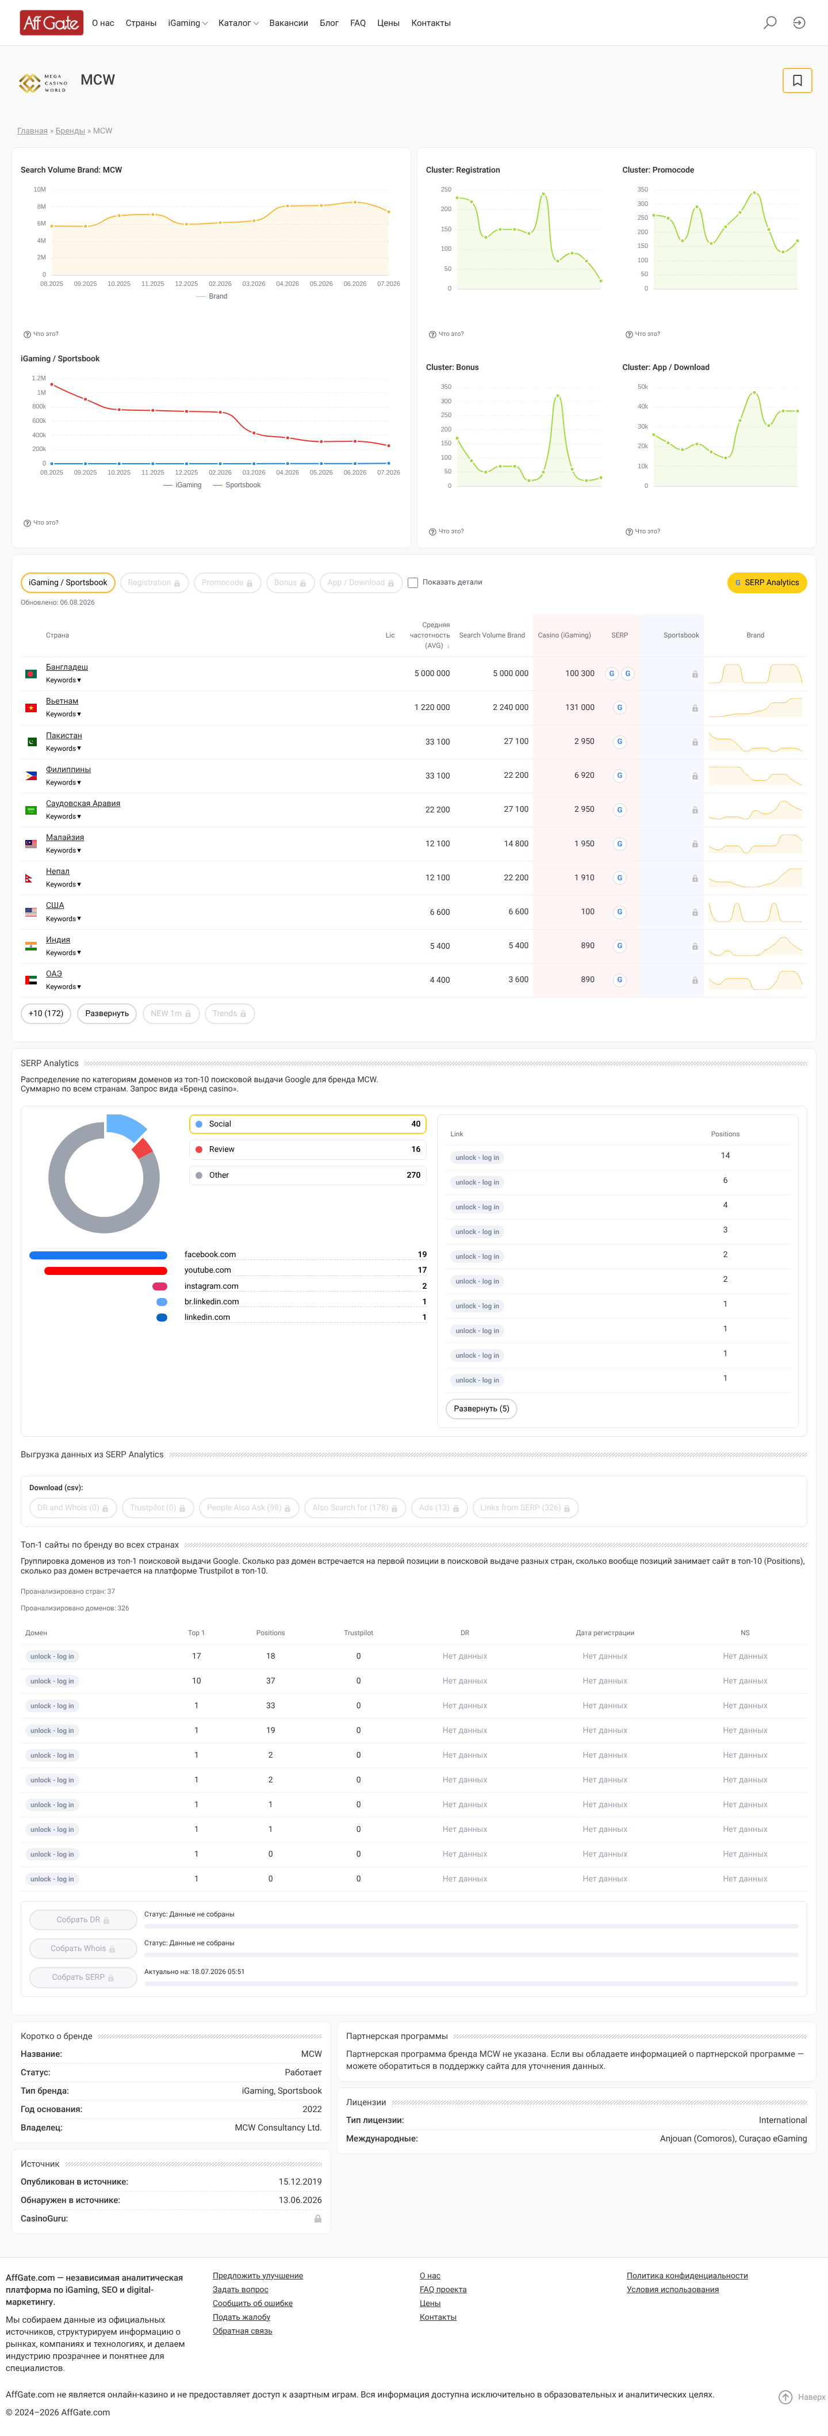Expand links list 'Развернуть (5)'
The width and height of the screenshot is (828, 2436).
481,1409
